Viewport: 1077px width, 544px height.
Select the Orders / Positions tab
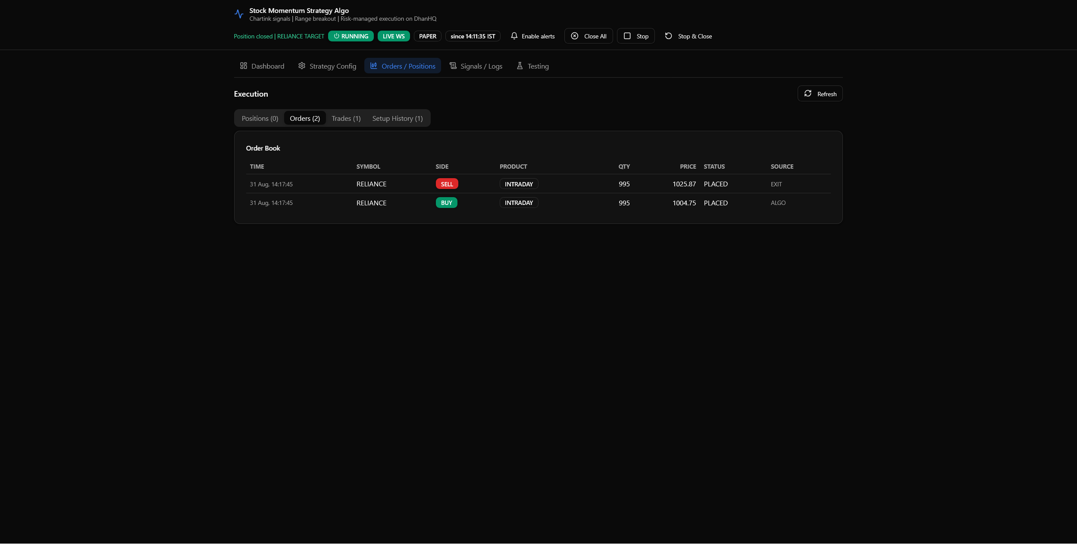point(403,66)
